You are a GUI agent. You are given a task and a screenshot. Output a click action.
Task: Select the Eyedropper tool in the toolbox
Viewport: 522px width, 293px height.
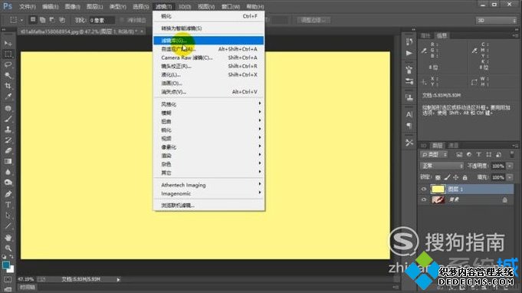pos(8,97)
